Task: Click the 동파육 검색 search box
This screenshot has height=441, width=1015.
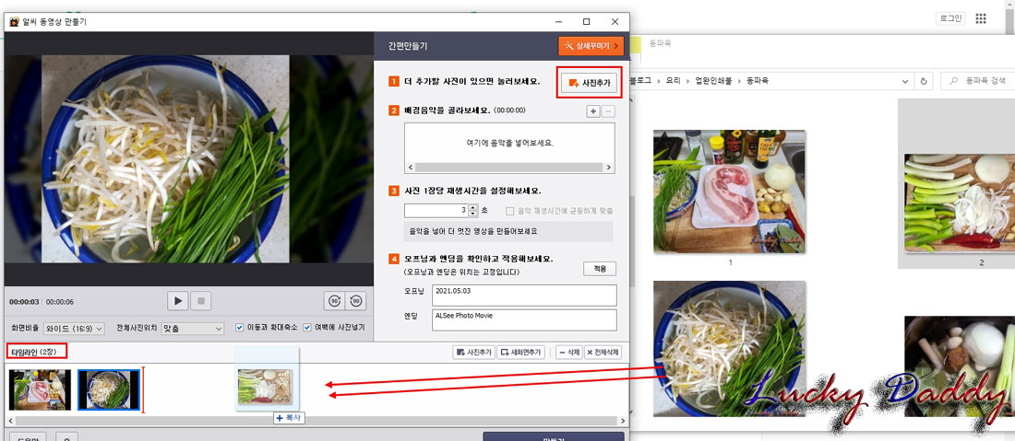Action: 979,81
